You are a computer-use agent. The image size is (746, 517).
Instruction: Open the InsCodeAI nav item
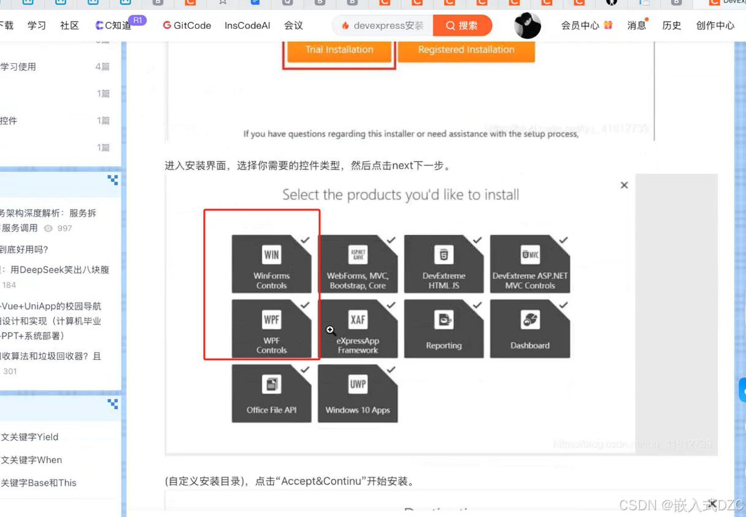click(247, 26)
